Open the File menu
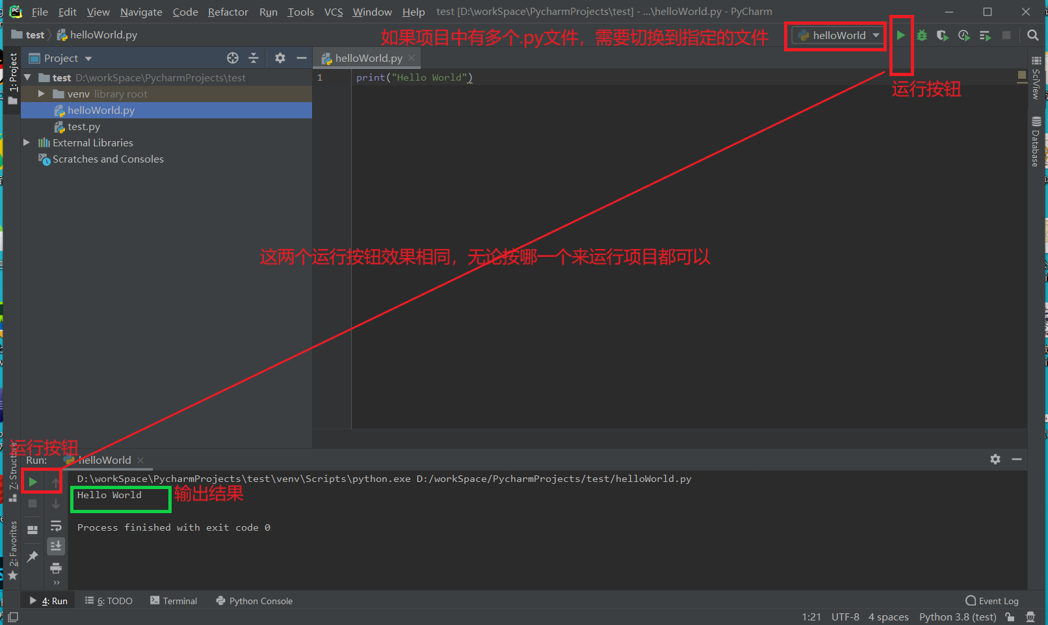The width and height of the screenshot is (1048, 625). [x=40, y=12]
